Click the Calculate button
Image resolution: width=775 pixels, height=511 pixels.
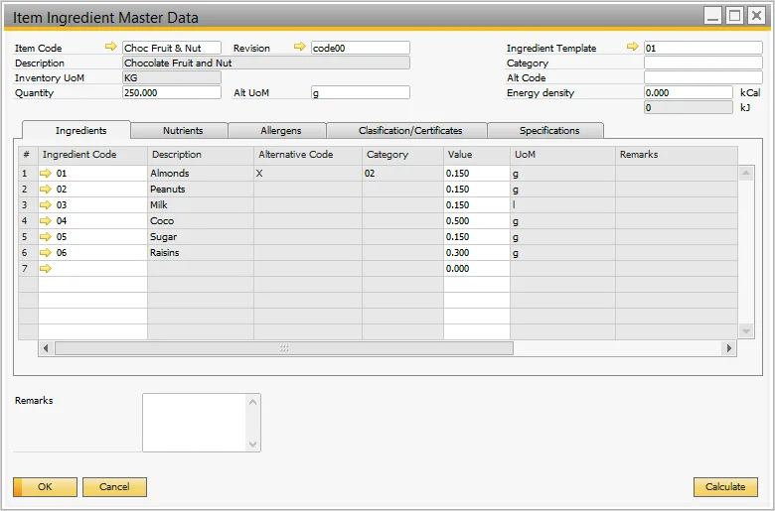pyautogui.click(x=725, y=487)
